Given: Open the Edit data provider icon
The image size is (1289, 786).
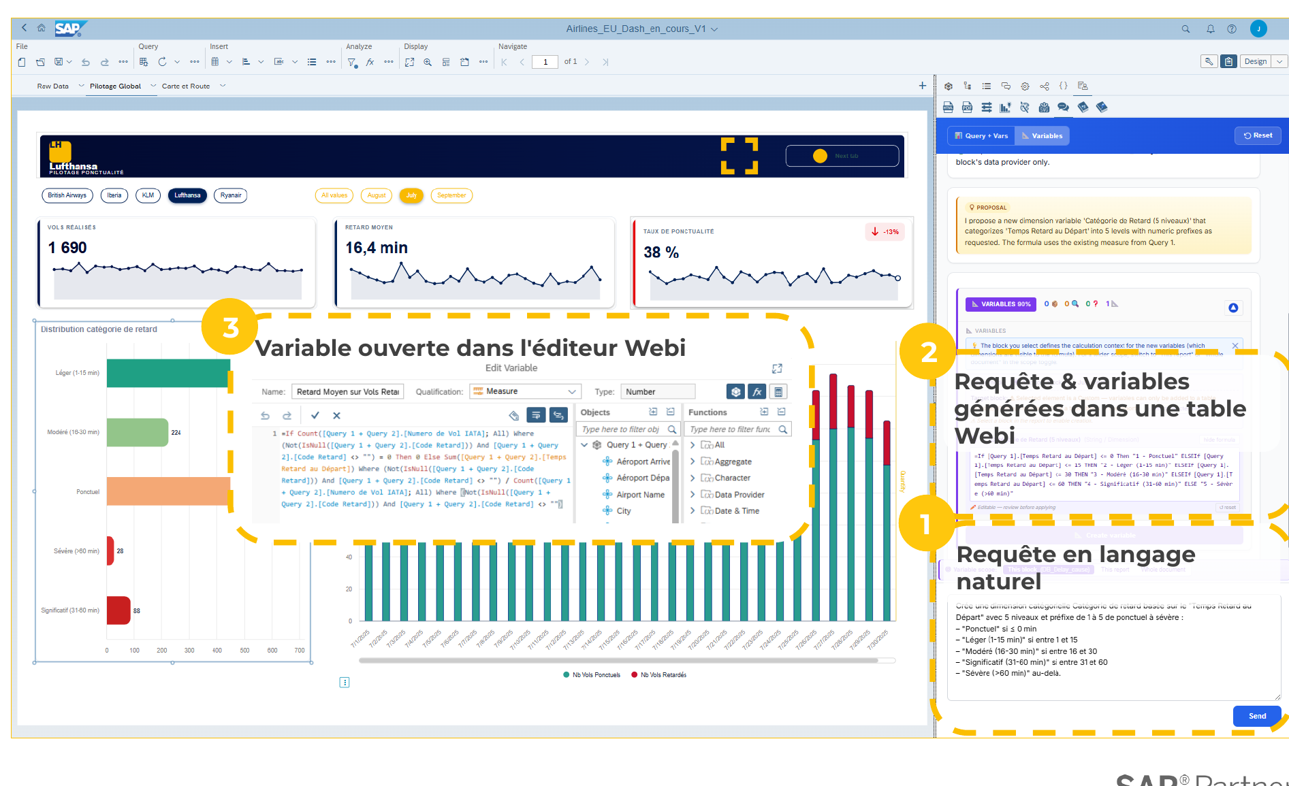Looking at the screenshot, I should click(144, 62).
